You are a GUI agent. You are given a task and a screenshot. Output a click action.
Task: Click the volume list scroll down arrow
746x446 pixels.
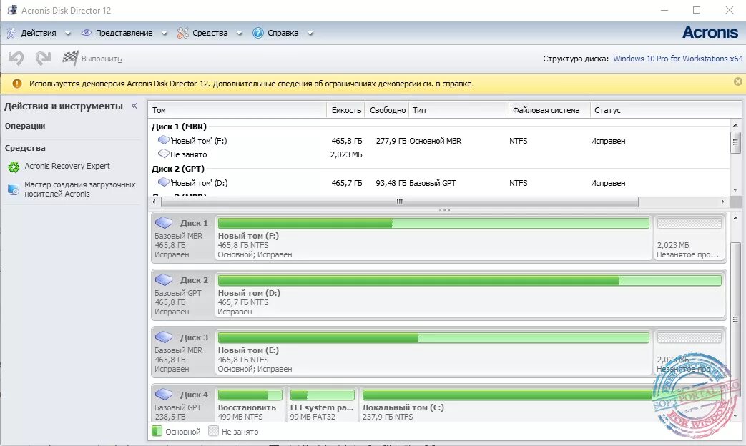(735, 189)
